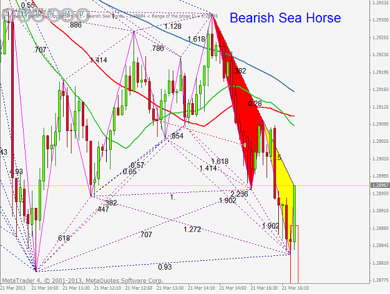Click the '21 Mar 11:30' time axis label

[76, 288]
